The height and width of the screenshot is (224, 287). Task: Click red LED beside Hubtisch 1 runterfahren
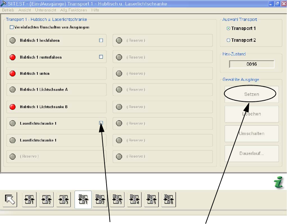[12, 57]
